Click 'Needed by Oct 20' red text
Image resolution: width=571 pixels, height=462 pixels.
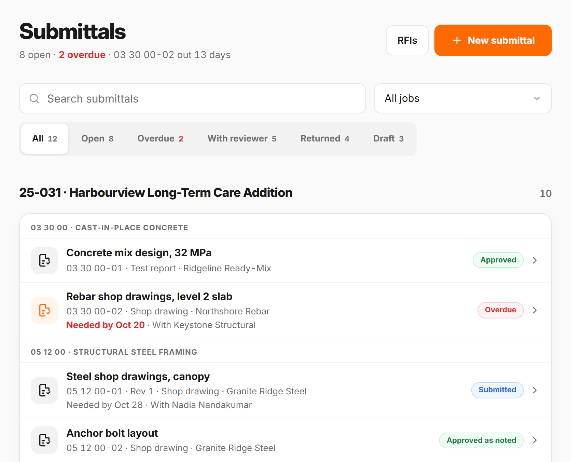106,325
